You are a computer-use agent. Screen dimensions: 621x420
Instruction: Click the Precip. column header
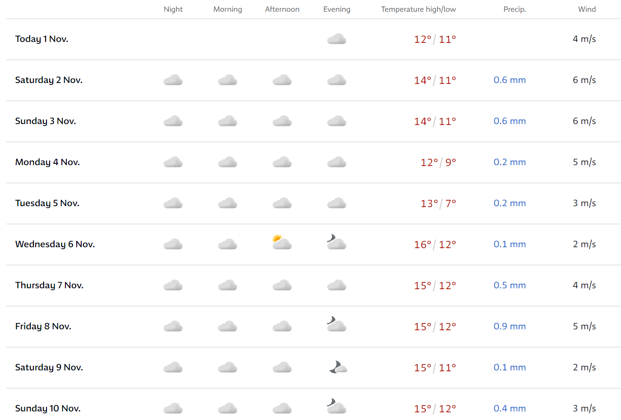tap(515, 9)
